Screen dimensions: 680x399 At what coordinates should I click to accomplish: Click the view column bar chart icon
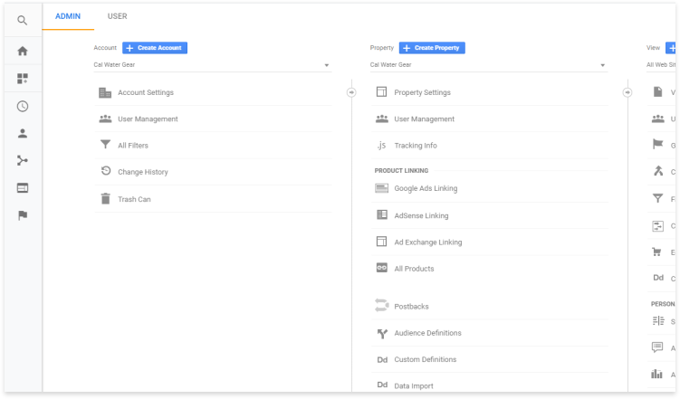(657, 374)
